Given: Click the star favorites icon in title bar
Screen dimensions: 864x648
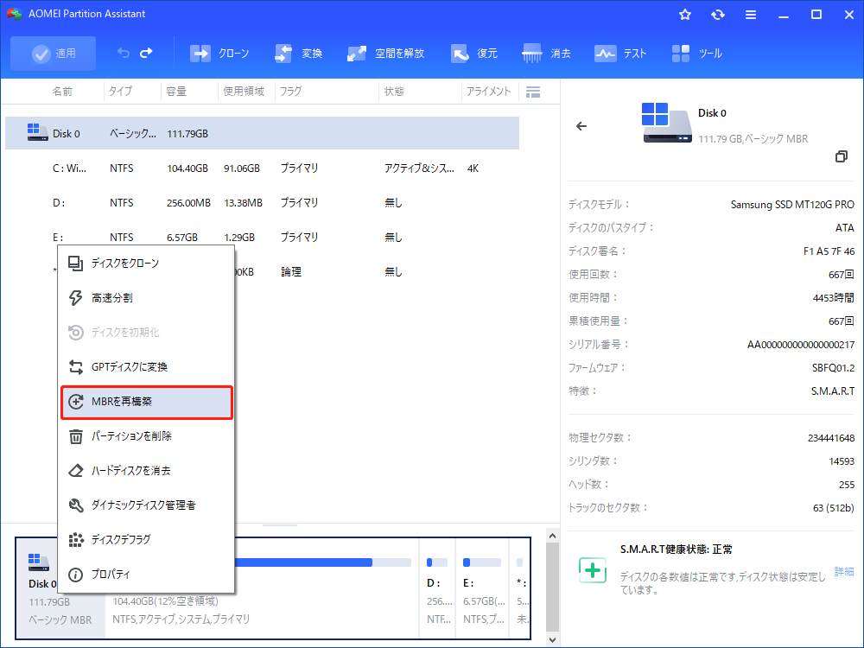Looking at the screenshot, I should coord(685,15).
